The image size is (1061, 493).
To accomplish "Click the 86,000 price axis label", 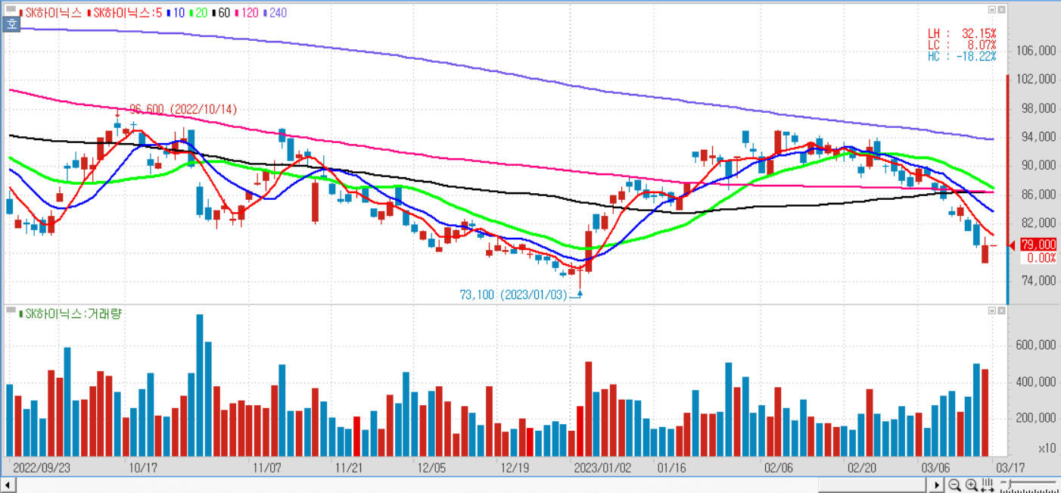I will click(1040, 195).
